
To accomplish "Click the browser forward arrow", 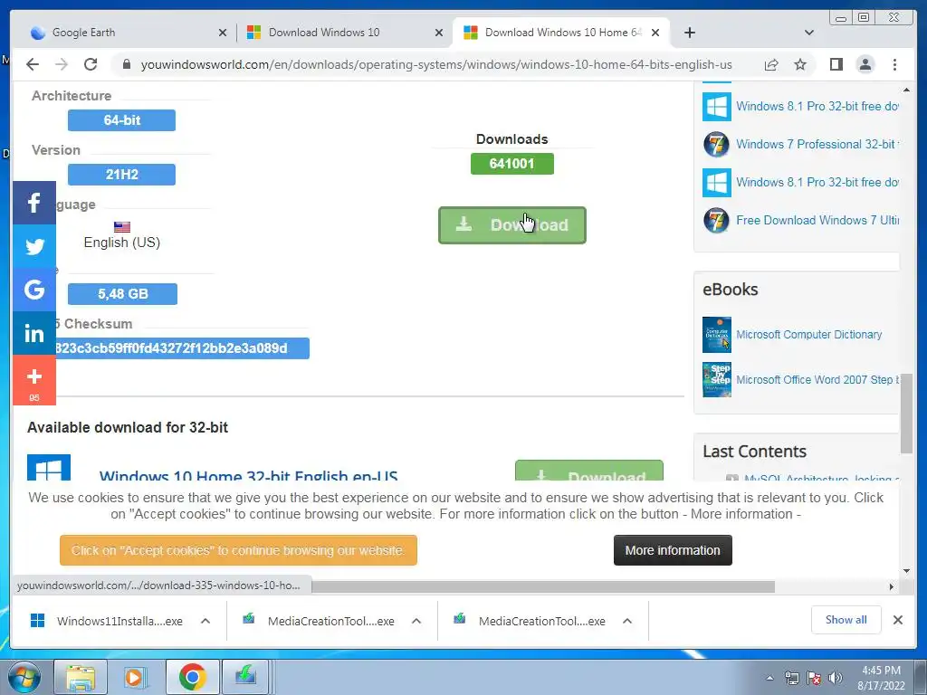I will tap(62, 64).
